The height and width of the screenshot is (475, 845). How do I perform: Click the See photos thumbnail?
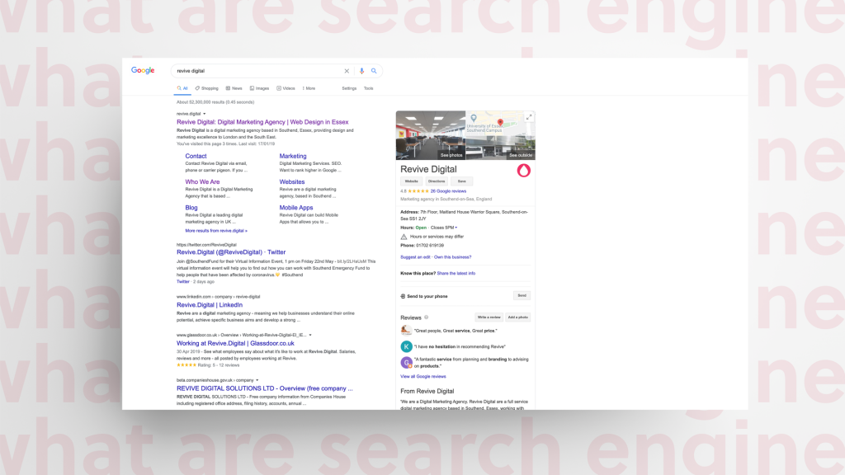431,135
